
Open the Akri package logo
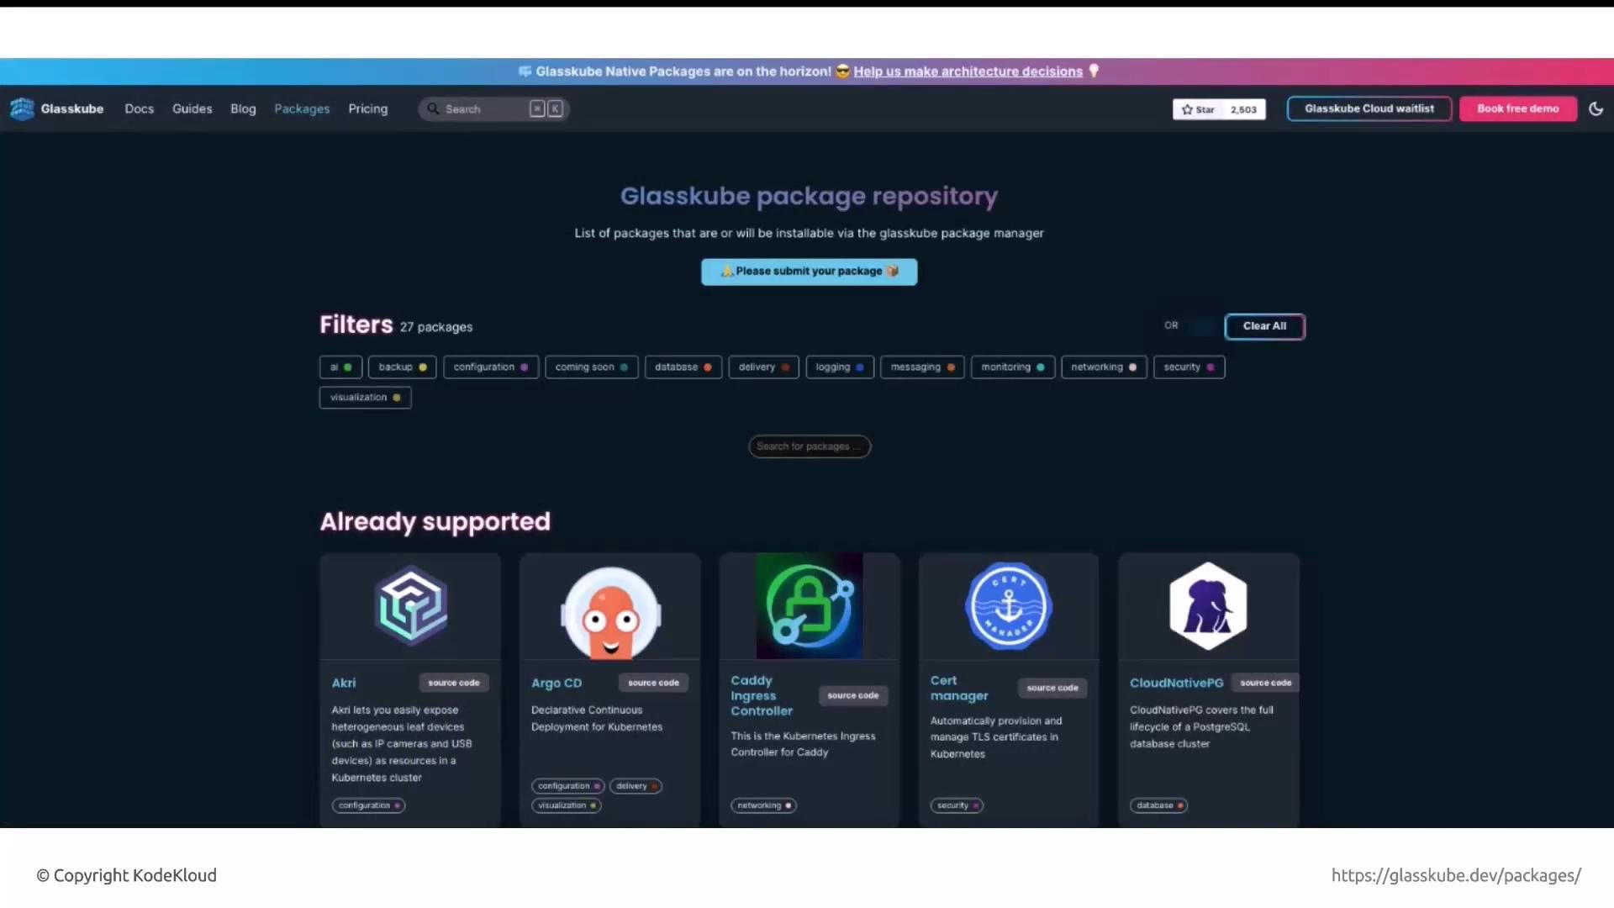[x=410, y=605]
